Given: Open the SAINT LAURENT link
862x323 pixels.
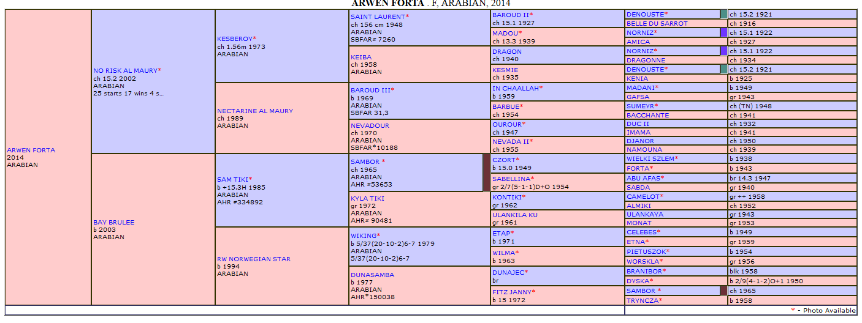Looking at the screenshot, I should [x=378, y=17].
